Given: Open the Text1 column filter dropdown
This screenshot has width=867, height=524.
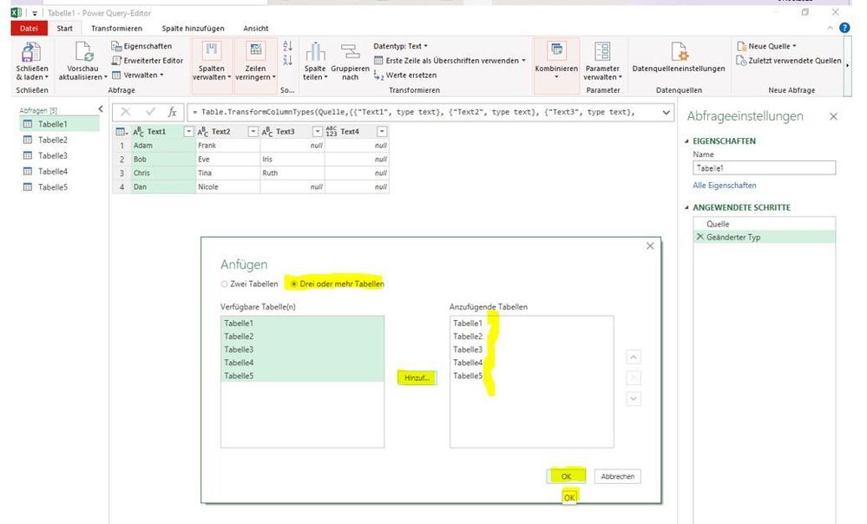Looking at the screenshot, I should (188, 132).
